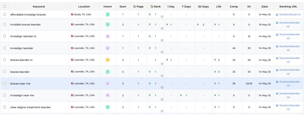304x115 pixels.
Task: Sort by Intent column header
Action: (107, 7)
